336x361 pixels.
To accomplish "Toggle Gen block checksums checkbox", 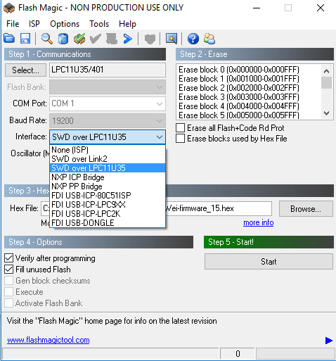I will click(x=8, y=281).
